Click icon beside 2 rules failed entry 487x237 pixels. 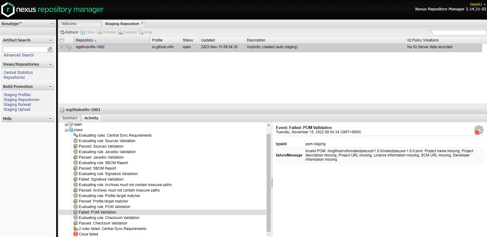[76, 229]
